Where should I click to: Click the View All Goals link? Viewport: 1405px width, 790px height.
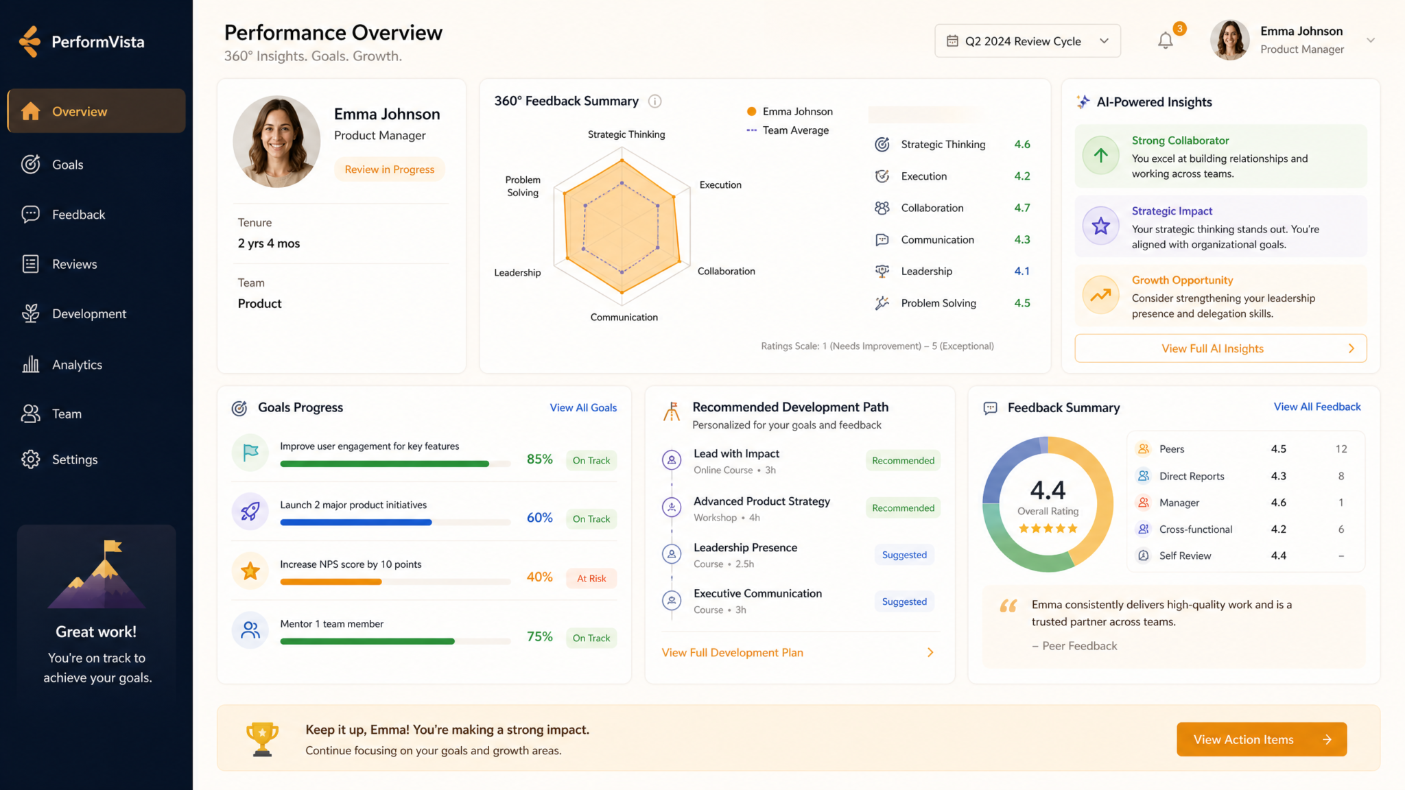pyautogui.click(x=583, y=407)
